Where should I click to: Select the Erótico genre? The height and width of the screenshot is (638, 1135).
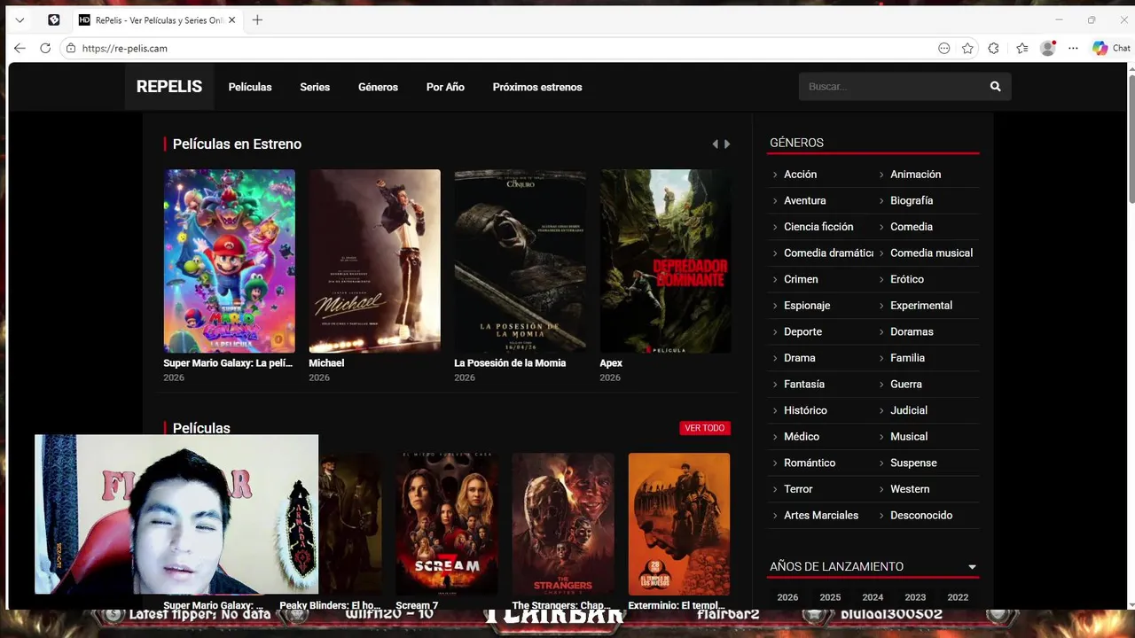click(x=907, y=279)
